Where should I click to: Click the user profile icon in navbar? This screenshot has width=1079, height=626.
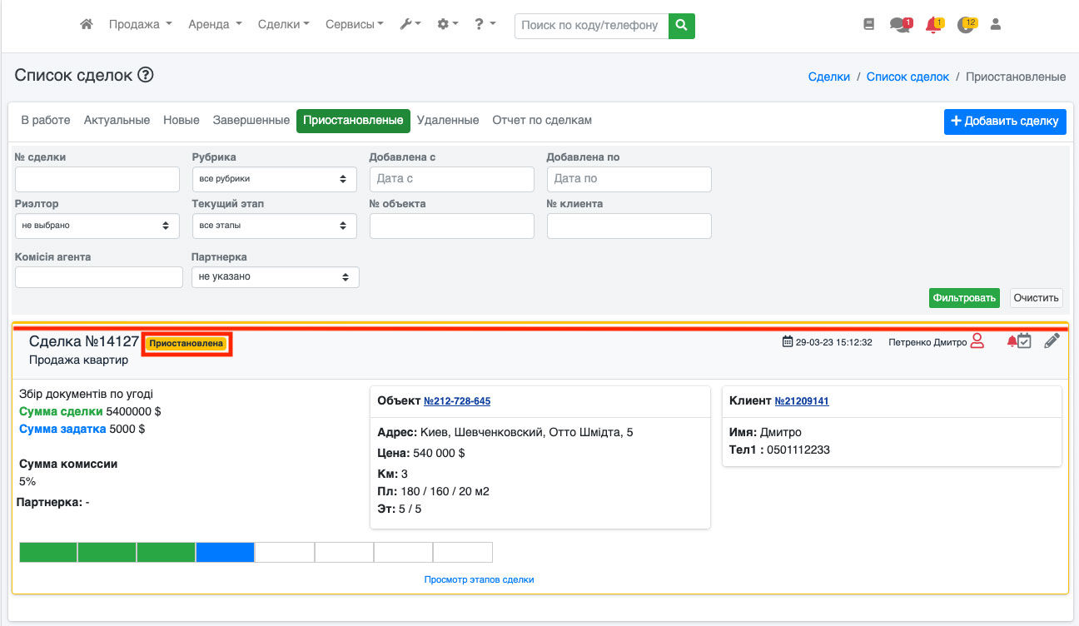coord(995,25)
